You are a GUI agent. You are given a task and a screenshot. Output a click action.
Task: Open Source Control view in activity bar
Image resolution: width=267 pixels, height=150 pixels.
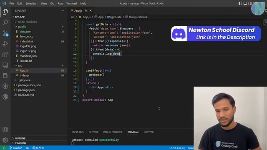(x=5, y=33)
